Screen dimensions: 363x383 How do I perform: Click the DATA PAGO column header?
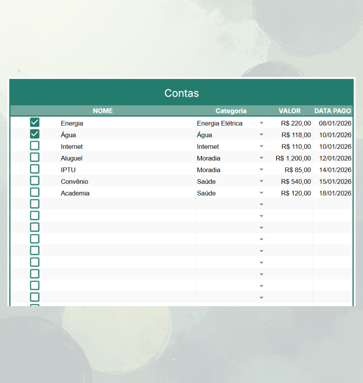click(x=332, y=111)
